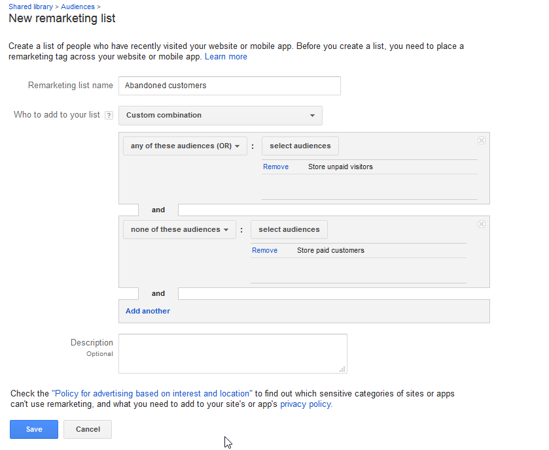Image resolution: width=549 pixels, height=450 pixels.
Task: Click the Add another link
Action: click(x=148, y=311)
